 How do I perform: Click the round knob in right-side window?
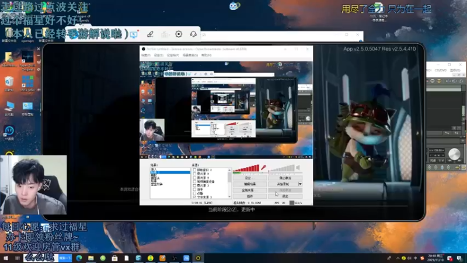pyautogui.click(x=454, y=154)
